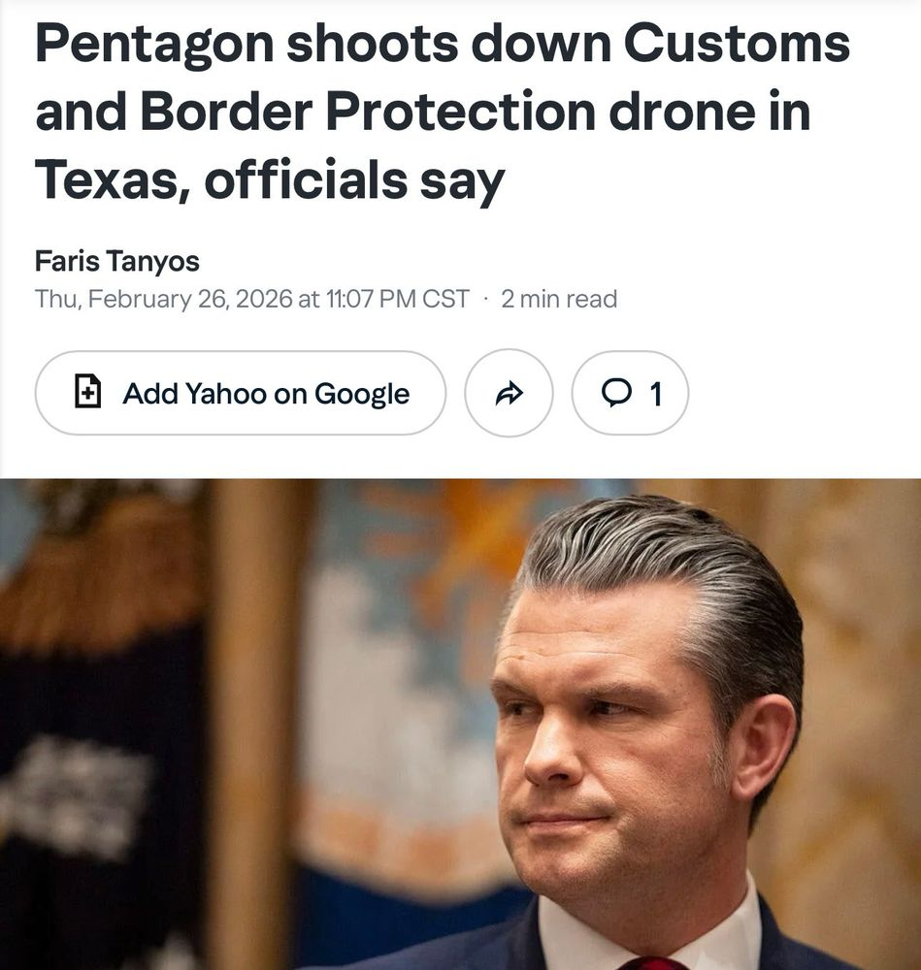
Task: Click the 2 min read label
Action: pos(559,299)
